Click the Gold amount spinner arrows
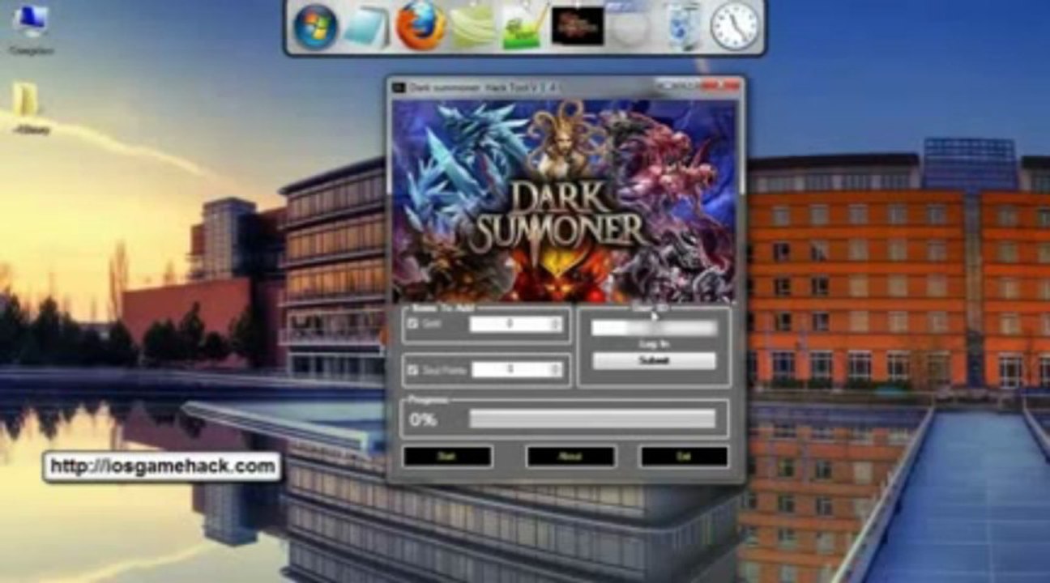Viewport: 1050px width, 583px height. 556,324
